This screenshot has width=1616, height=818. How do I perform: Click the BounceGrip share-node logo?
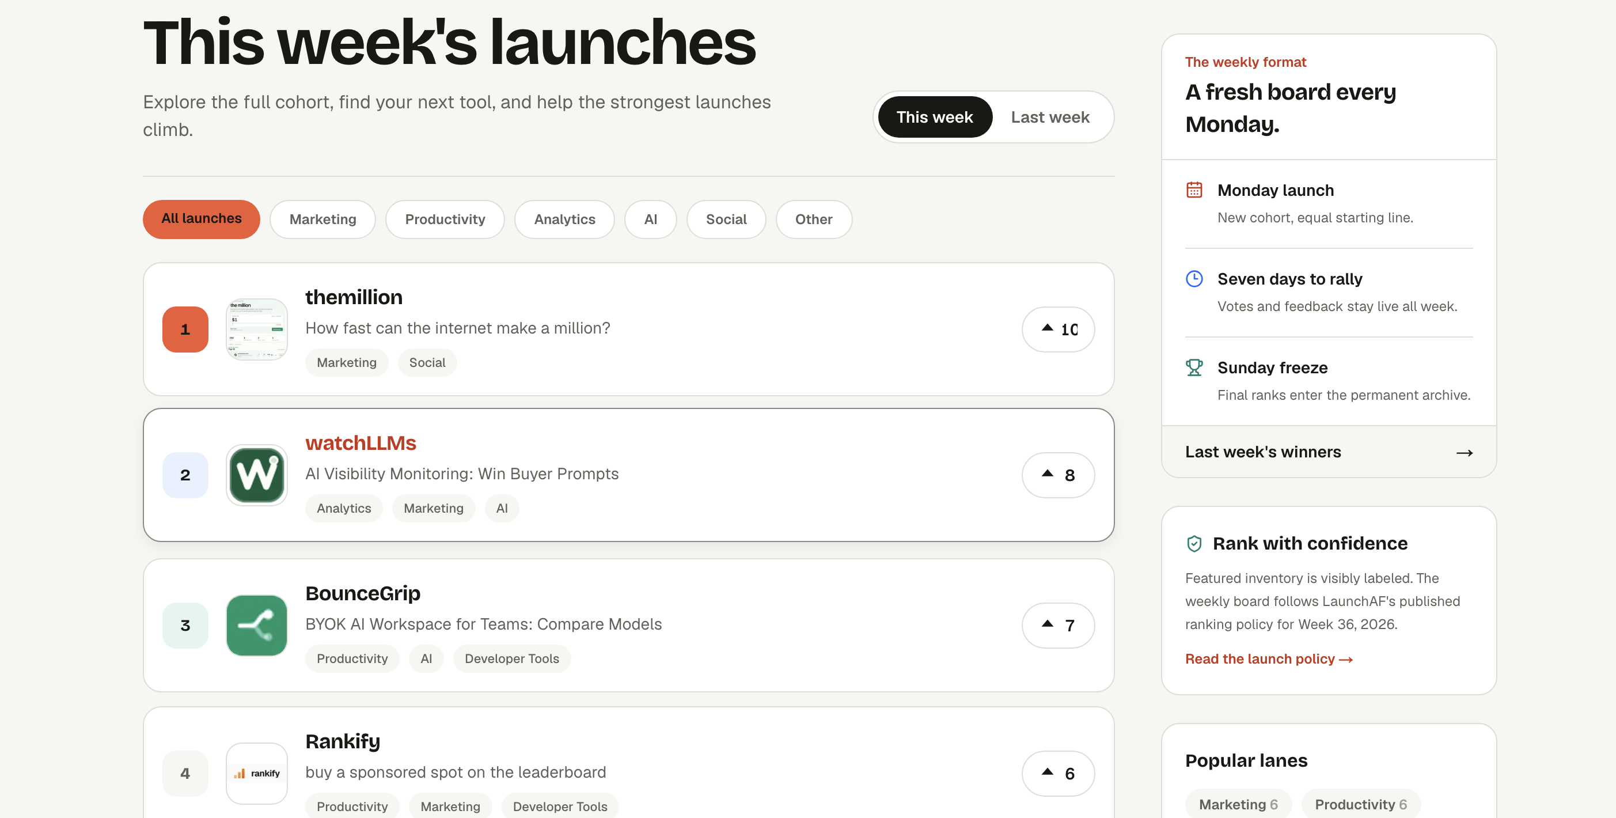257,626
